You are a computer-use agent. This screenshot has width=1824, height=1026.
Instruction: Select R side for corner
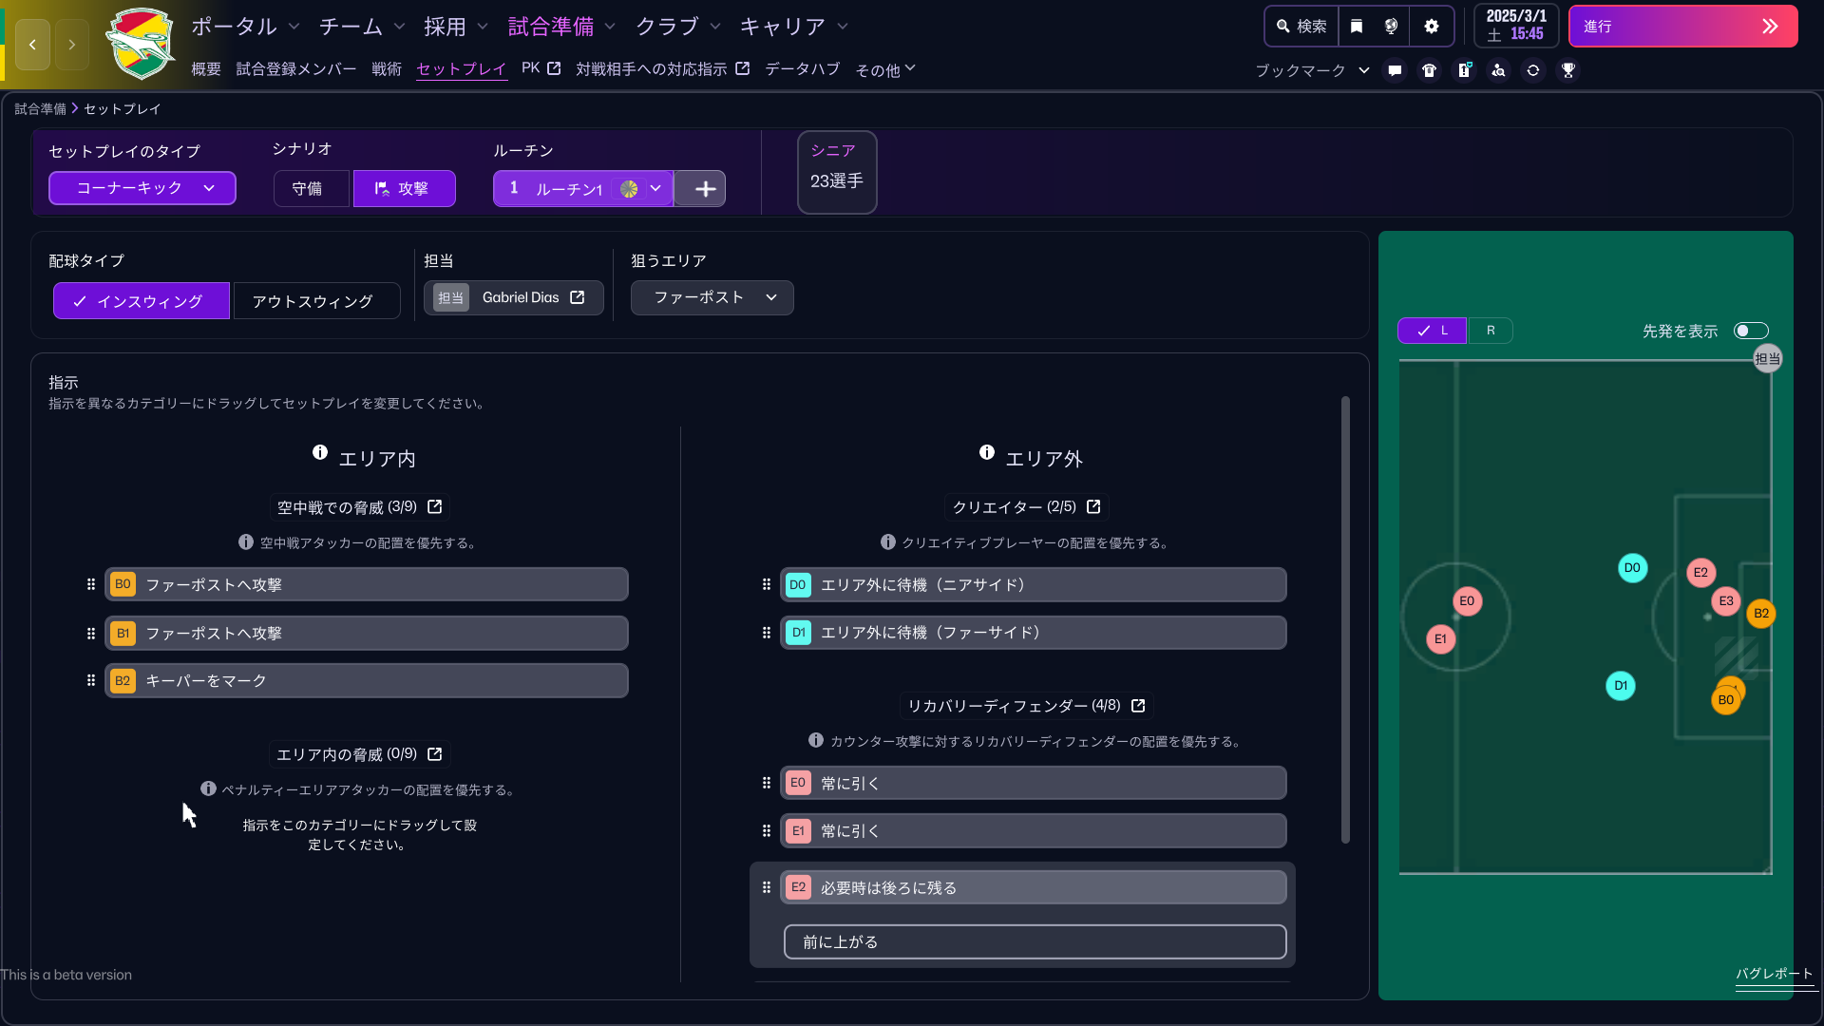click(1491, 331)
